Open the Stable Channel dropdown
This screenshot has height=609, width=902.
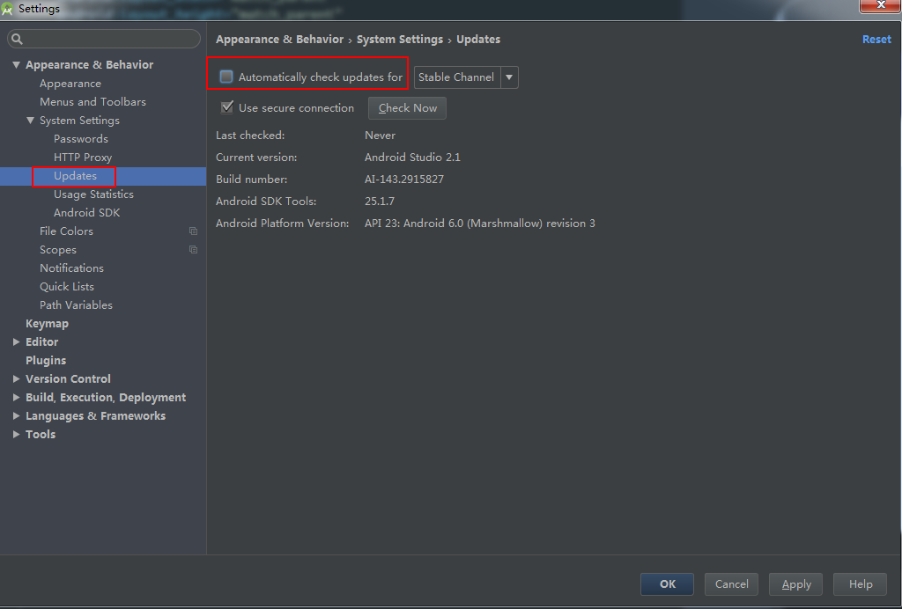pyautogui.click(x=466, y=77)
